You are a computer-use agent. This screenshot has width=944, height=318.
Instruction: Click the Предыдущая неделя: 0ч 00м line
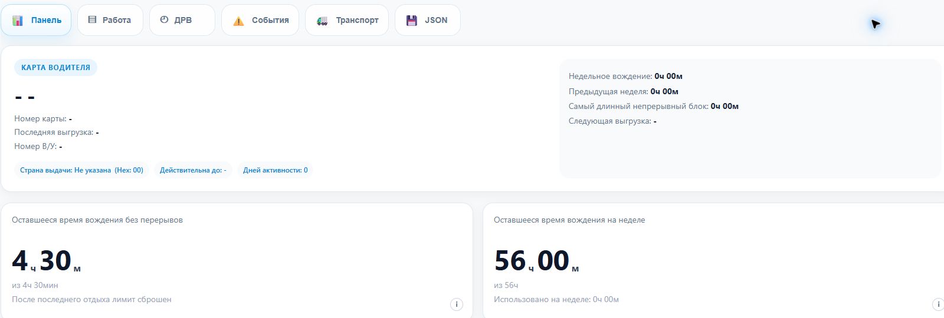coord(624,91)
